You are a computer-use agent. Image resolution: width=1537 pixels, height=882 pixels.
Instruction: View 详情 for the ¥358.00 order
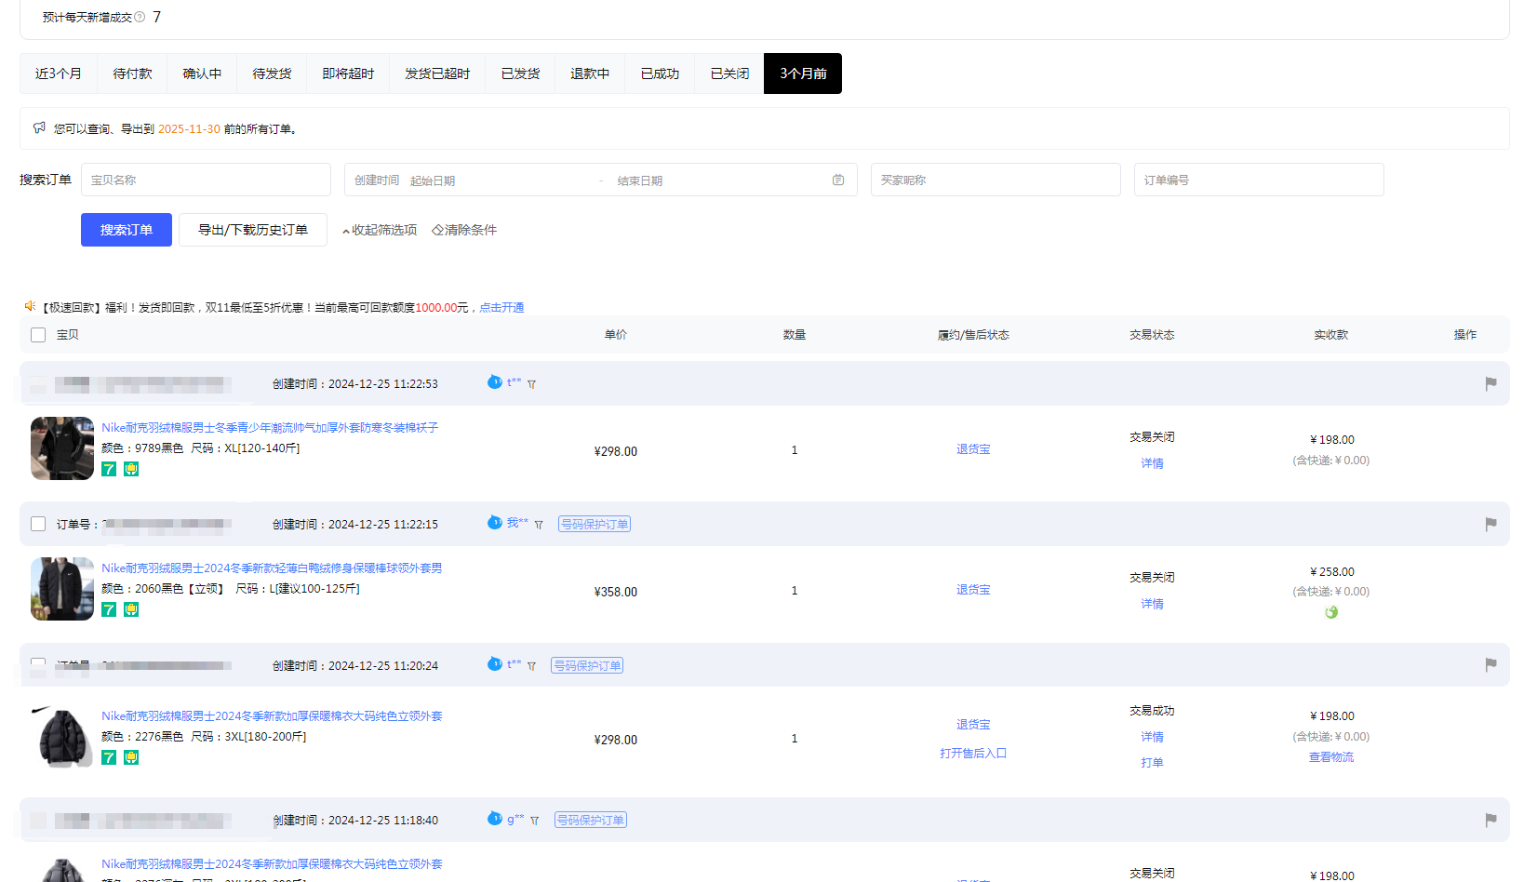[x=1152, y=604]
